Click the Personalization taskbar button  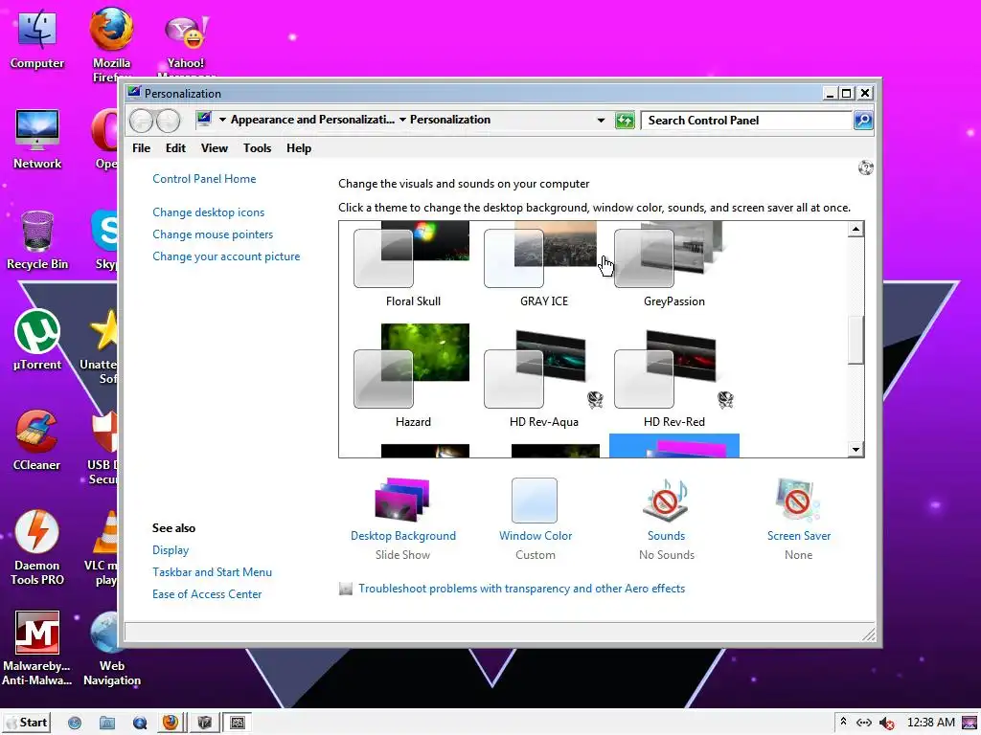coord(238,723)
